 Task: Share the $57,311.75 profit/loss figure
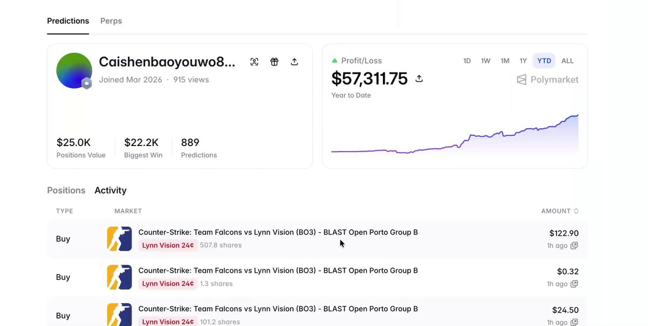pos(419,79)
